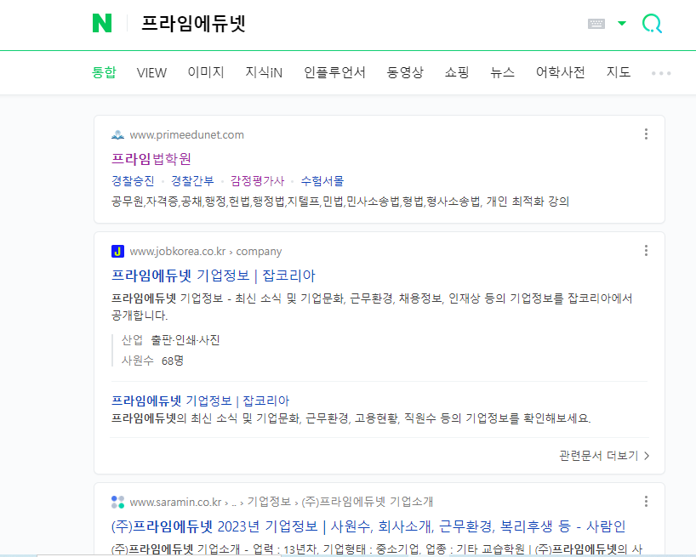Open the www.jobkorea.co.kr company URL

pos(206,252)
